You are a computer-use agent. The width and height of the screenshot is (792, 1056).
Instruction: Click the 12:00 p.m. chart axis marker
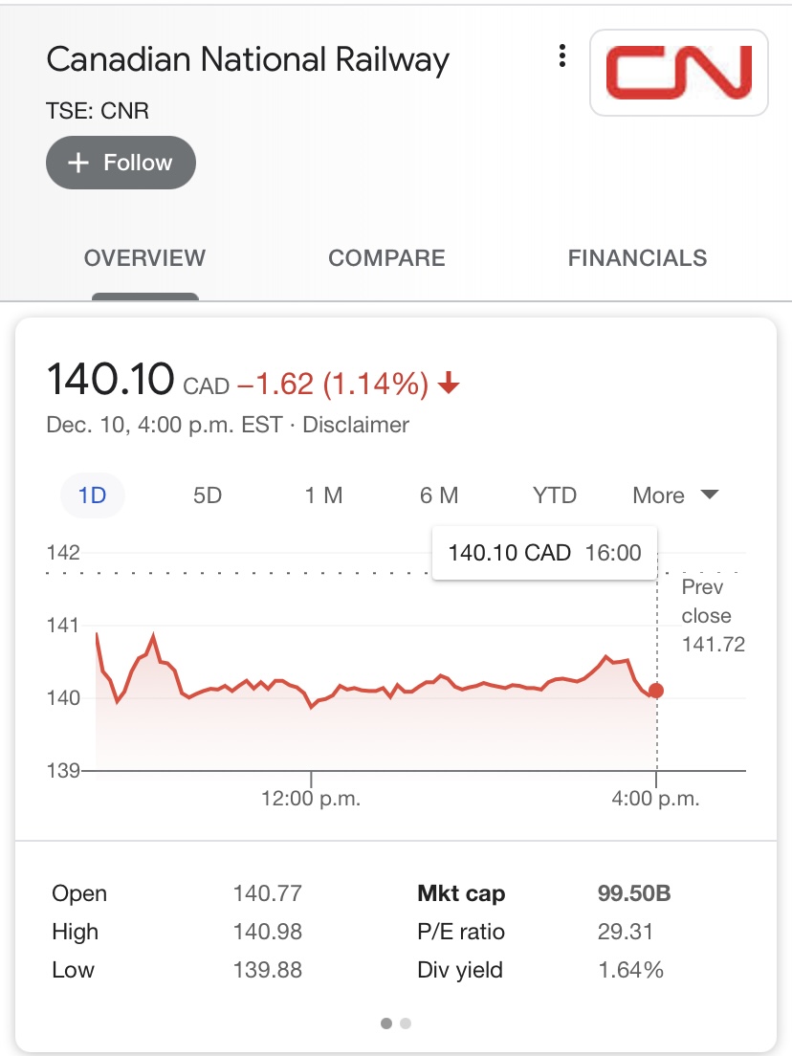point(311,799)
